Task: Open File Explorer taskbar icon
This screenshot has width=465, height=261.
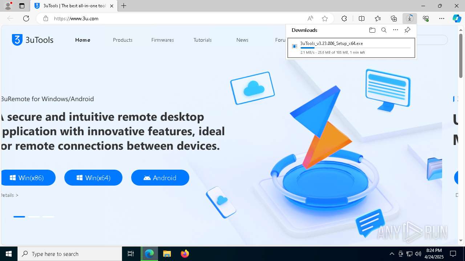Action: pos(167,254)
